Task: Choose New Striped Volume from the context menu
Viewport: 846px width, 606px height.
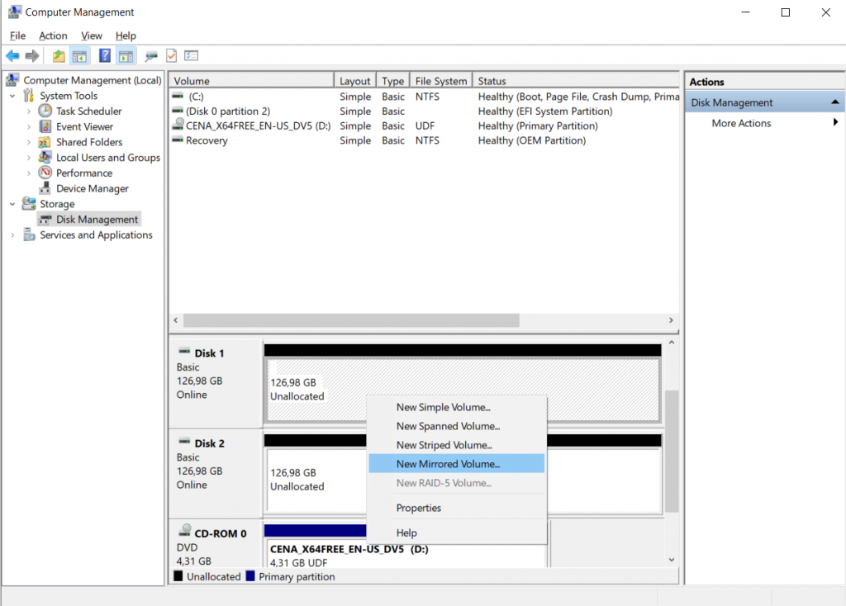Action: (456, 445)
